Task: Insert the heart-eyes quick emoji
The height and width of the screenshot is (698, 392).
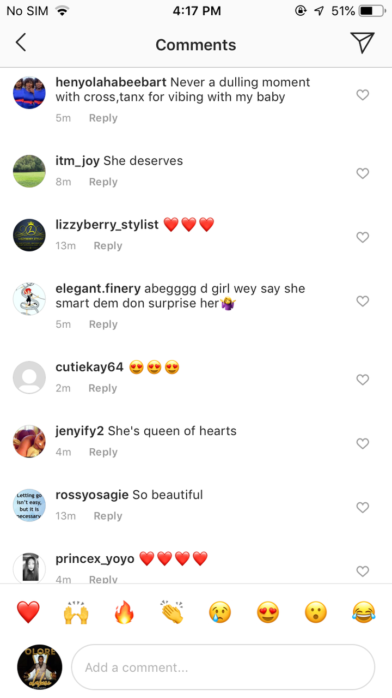Action: [x=268, y=612]
